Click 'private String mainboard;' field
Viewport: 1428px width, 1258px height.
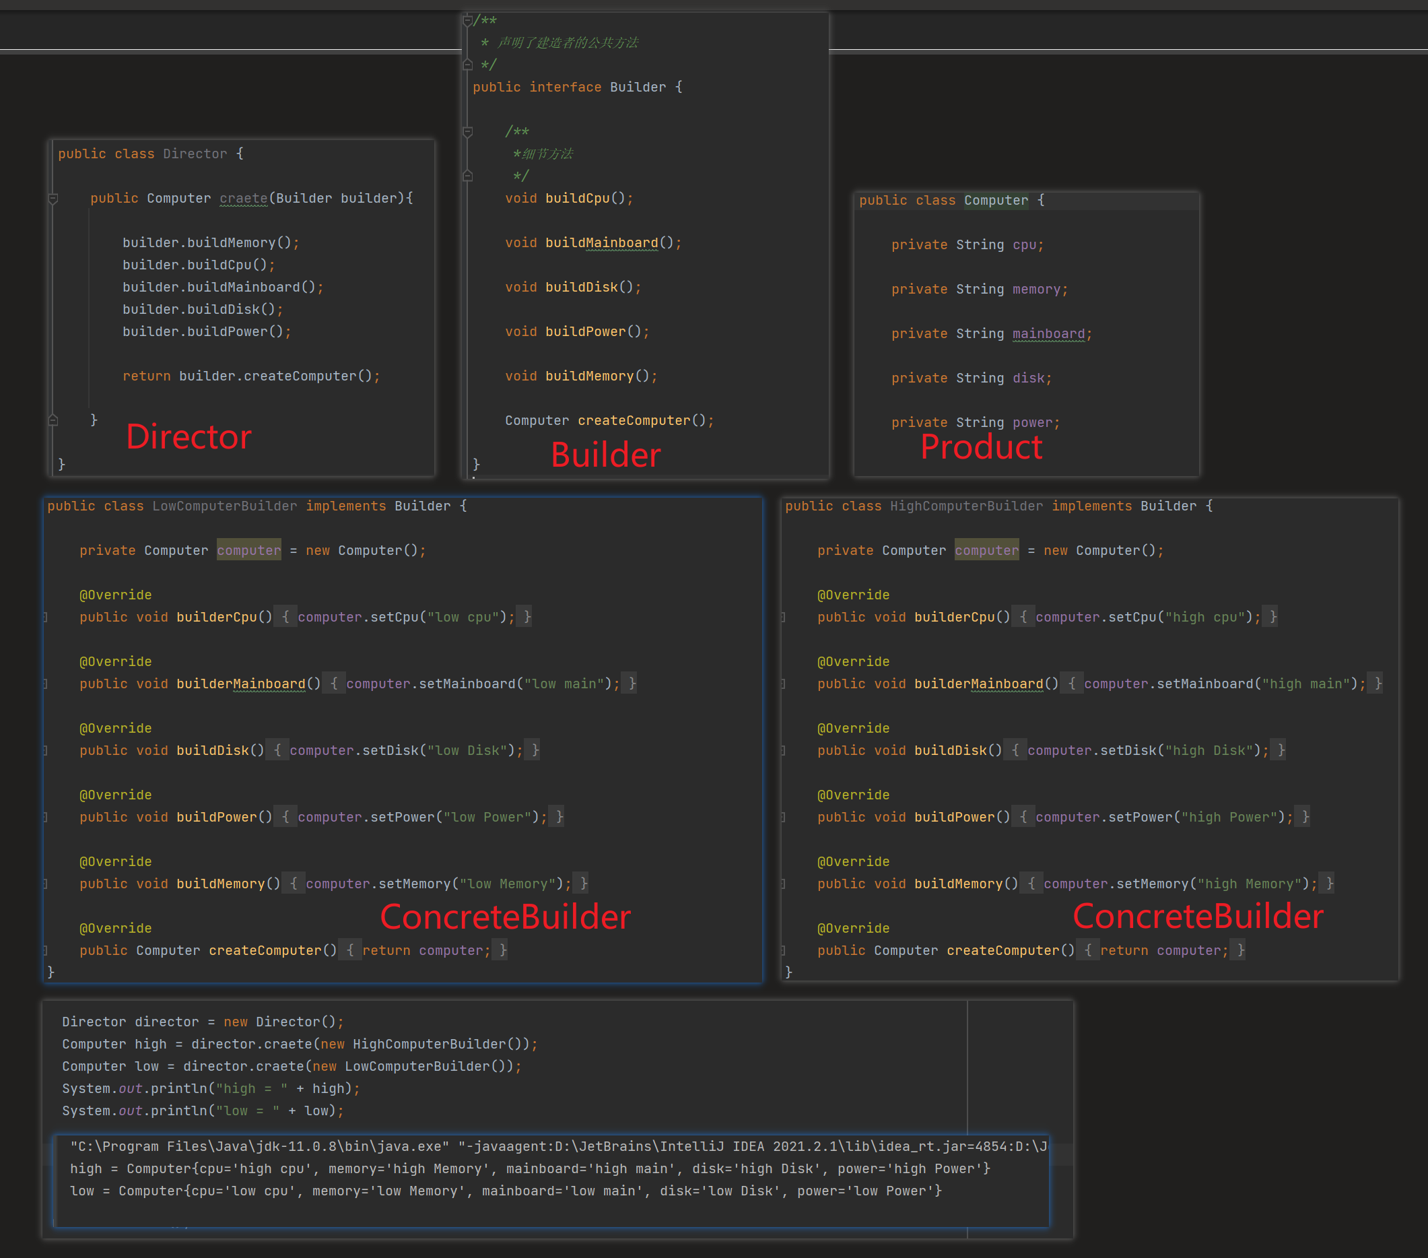[991, 334]
